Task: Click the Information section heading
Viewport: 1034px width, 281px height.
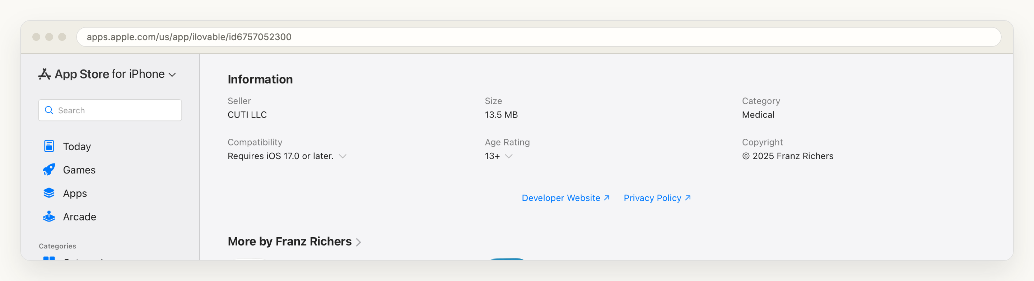Action: coord(260,79)
